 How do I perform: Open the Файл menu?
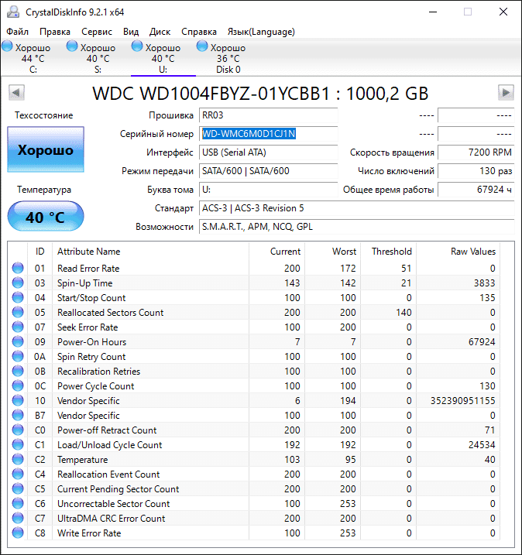(x=17, y=32)
